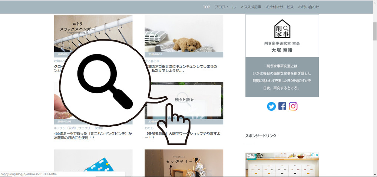Open the Facebook page icon
This screenshot has height=177, width=377.
pos(282,106)
